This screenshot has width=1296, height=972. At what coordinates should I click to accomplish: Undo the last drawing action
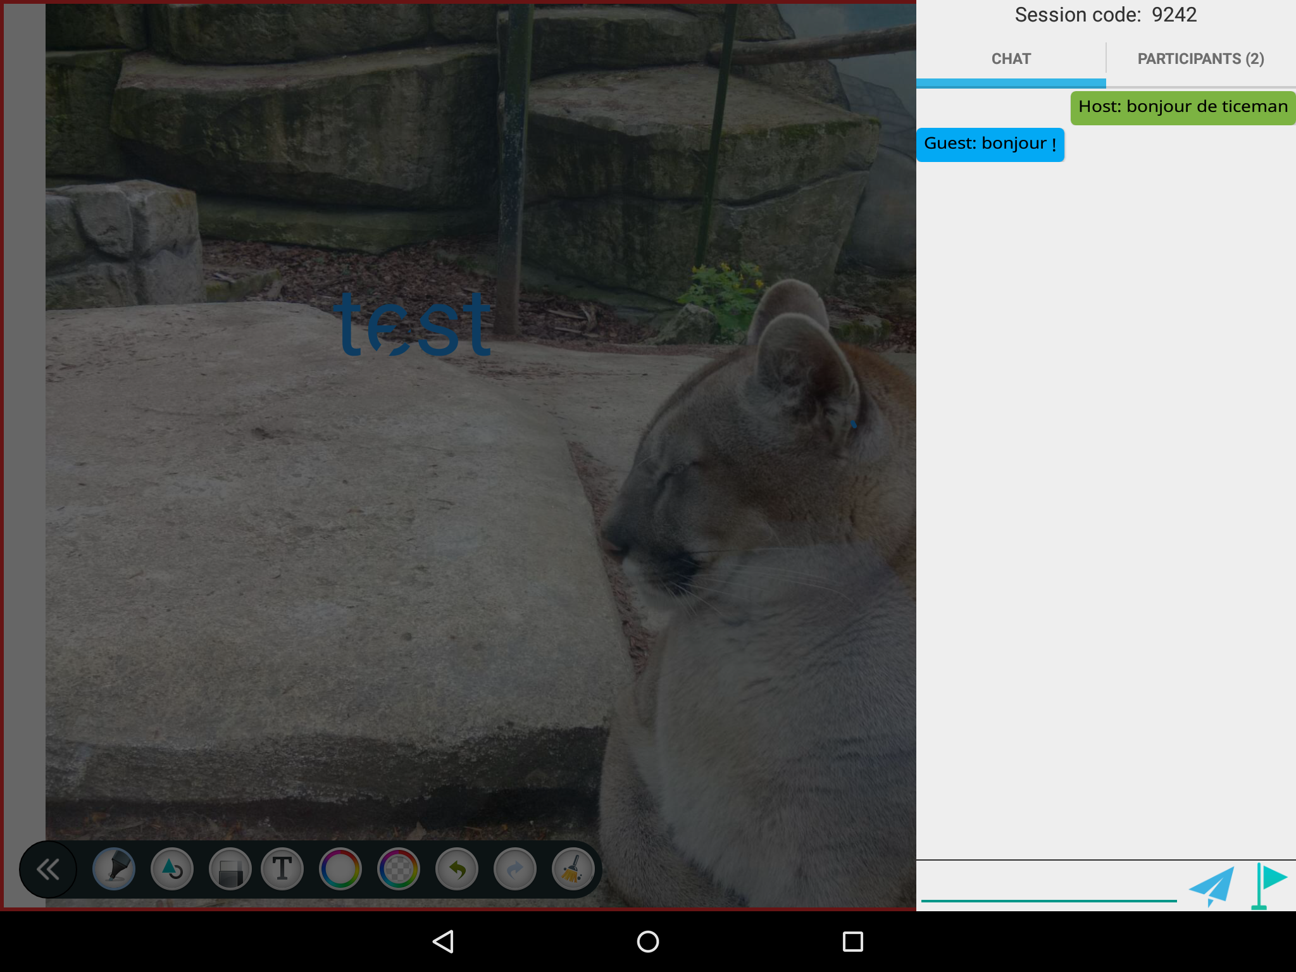[x=457, y=869]
